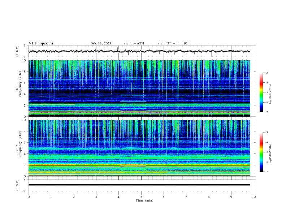The width and height of the screenshot is (286, 221).
Task: Click time axis tick label "9"
Action: tap(231, 197)
